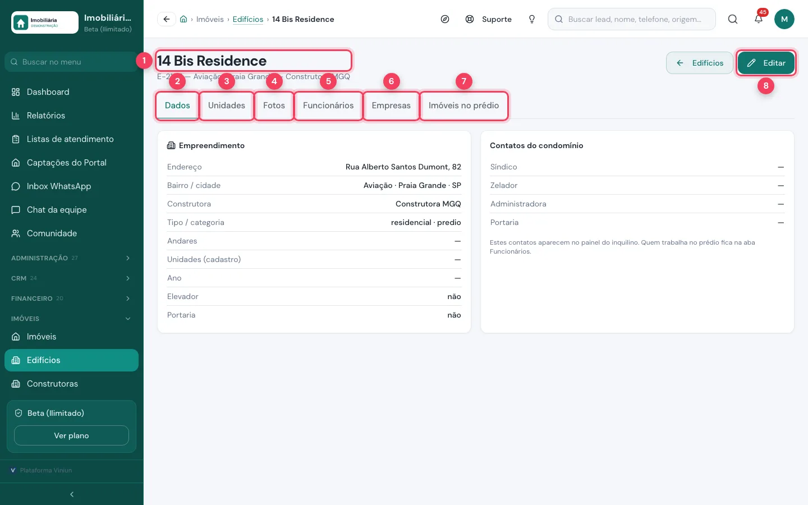
Task: Open the Funcionários tab
Action: click(328, 105)
